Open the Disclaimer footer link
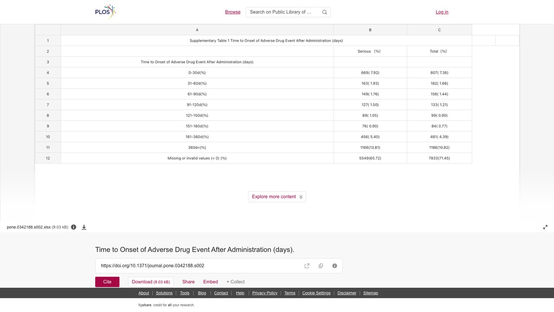554x312 pixels. [x=347, y=293]
